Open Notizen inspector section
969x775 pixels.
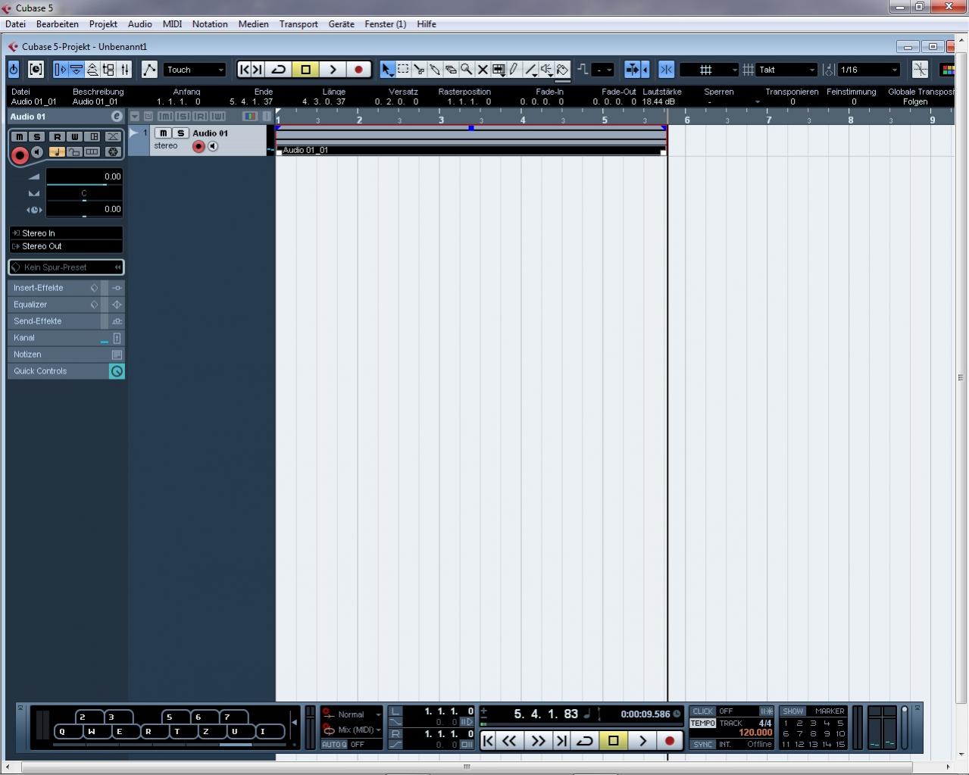66,355
